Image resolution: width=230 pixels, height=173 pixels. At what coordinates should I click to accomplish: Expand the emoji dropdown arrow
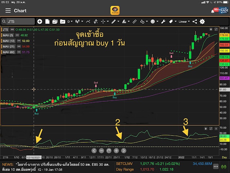coord(157,22)
